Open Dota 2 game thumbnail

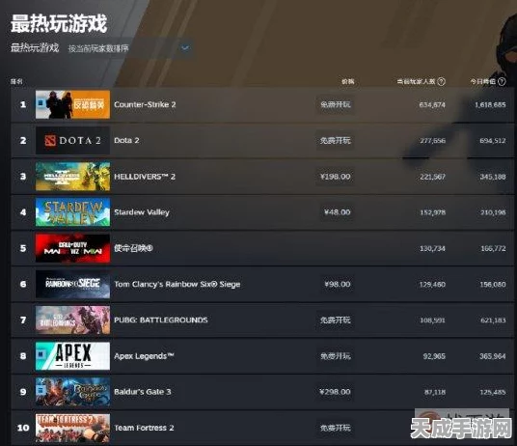[x=72, y=141]
